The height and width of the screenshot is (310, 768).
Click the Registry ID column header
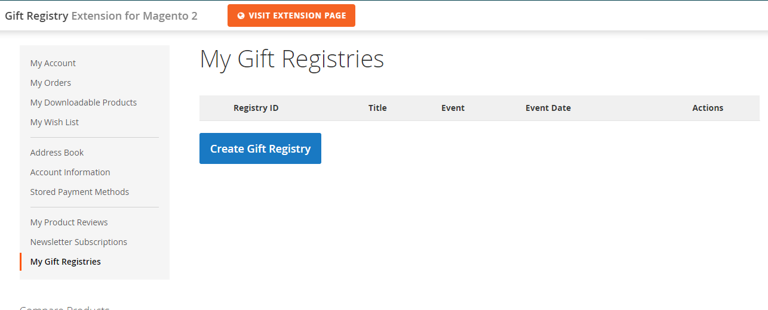256,108
